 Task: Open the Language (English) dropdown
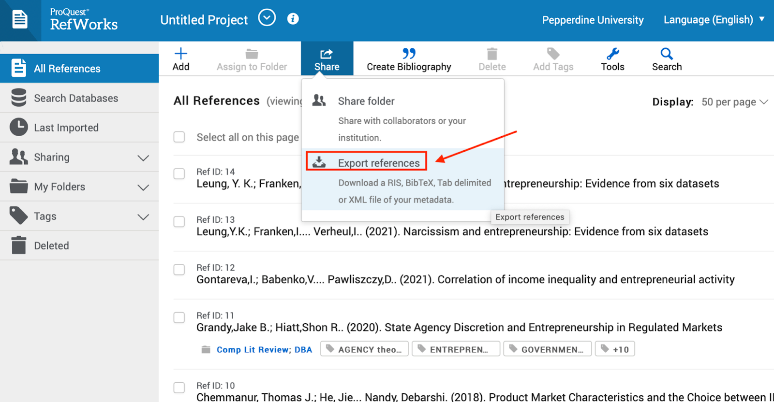(x=714, y=20)
